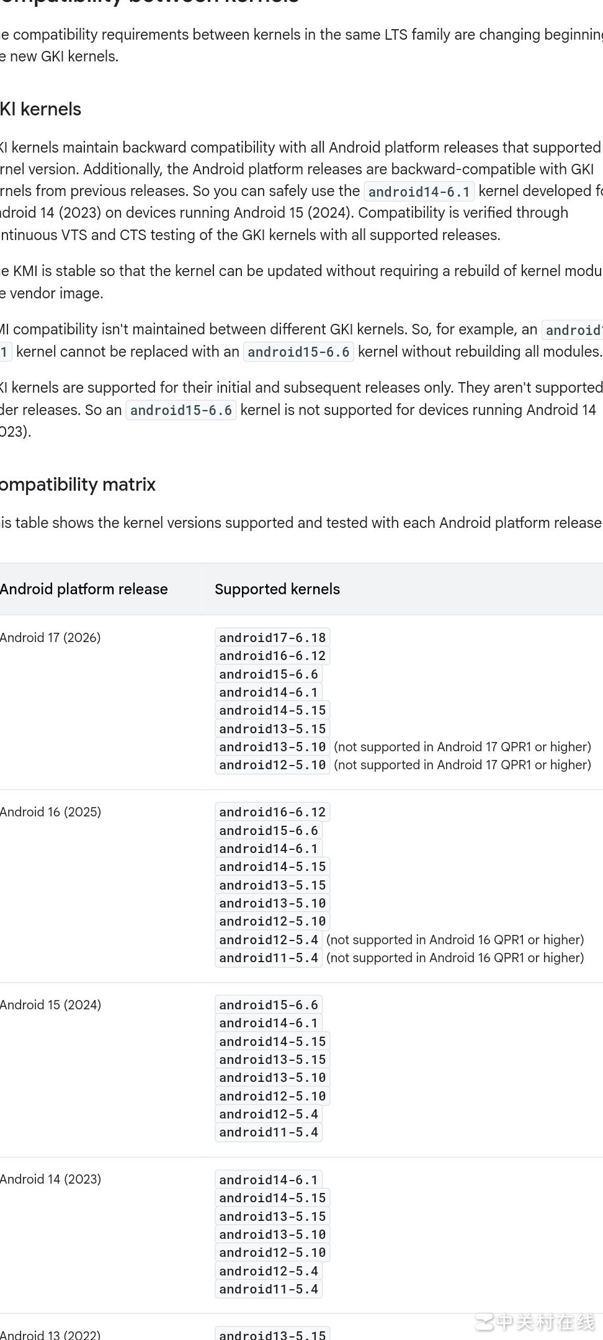
Task: Click inline android14-6.1 code in the GKI paragraph
Action: click(419, 192)
